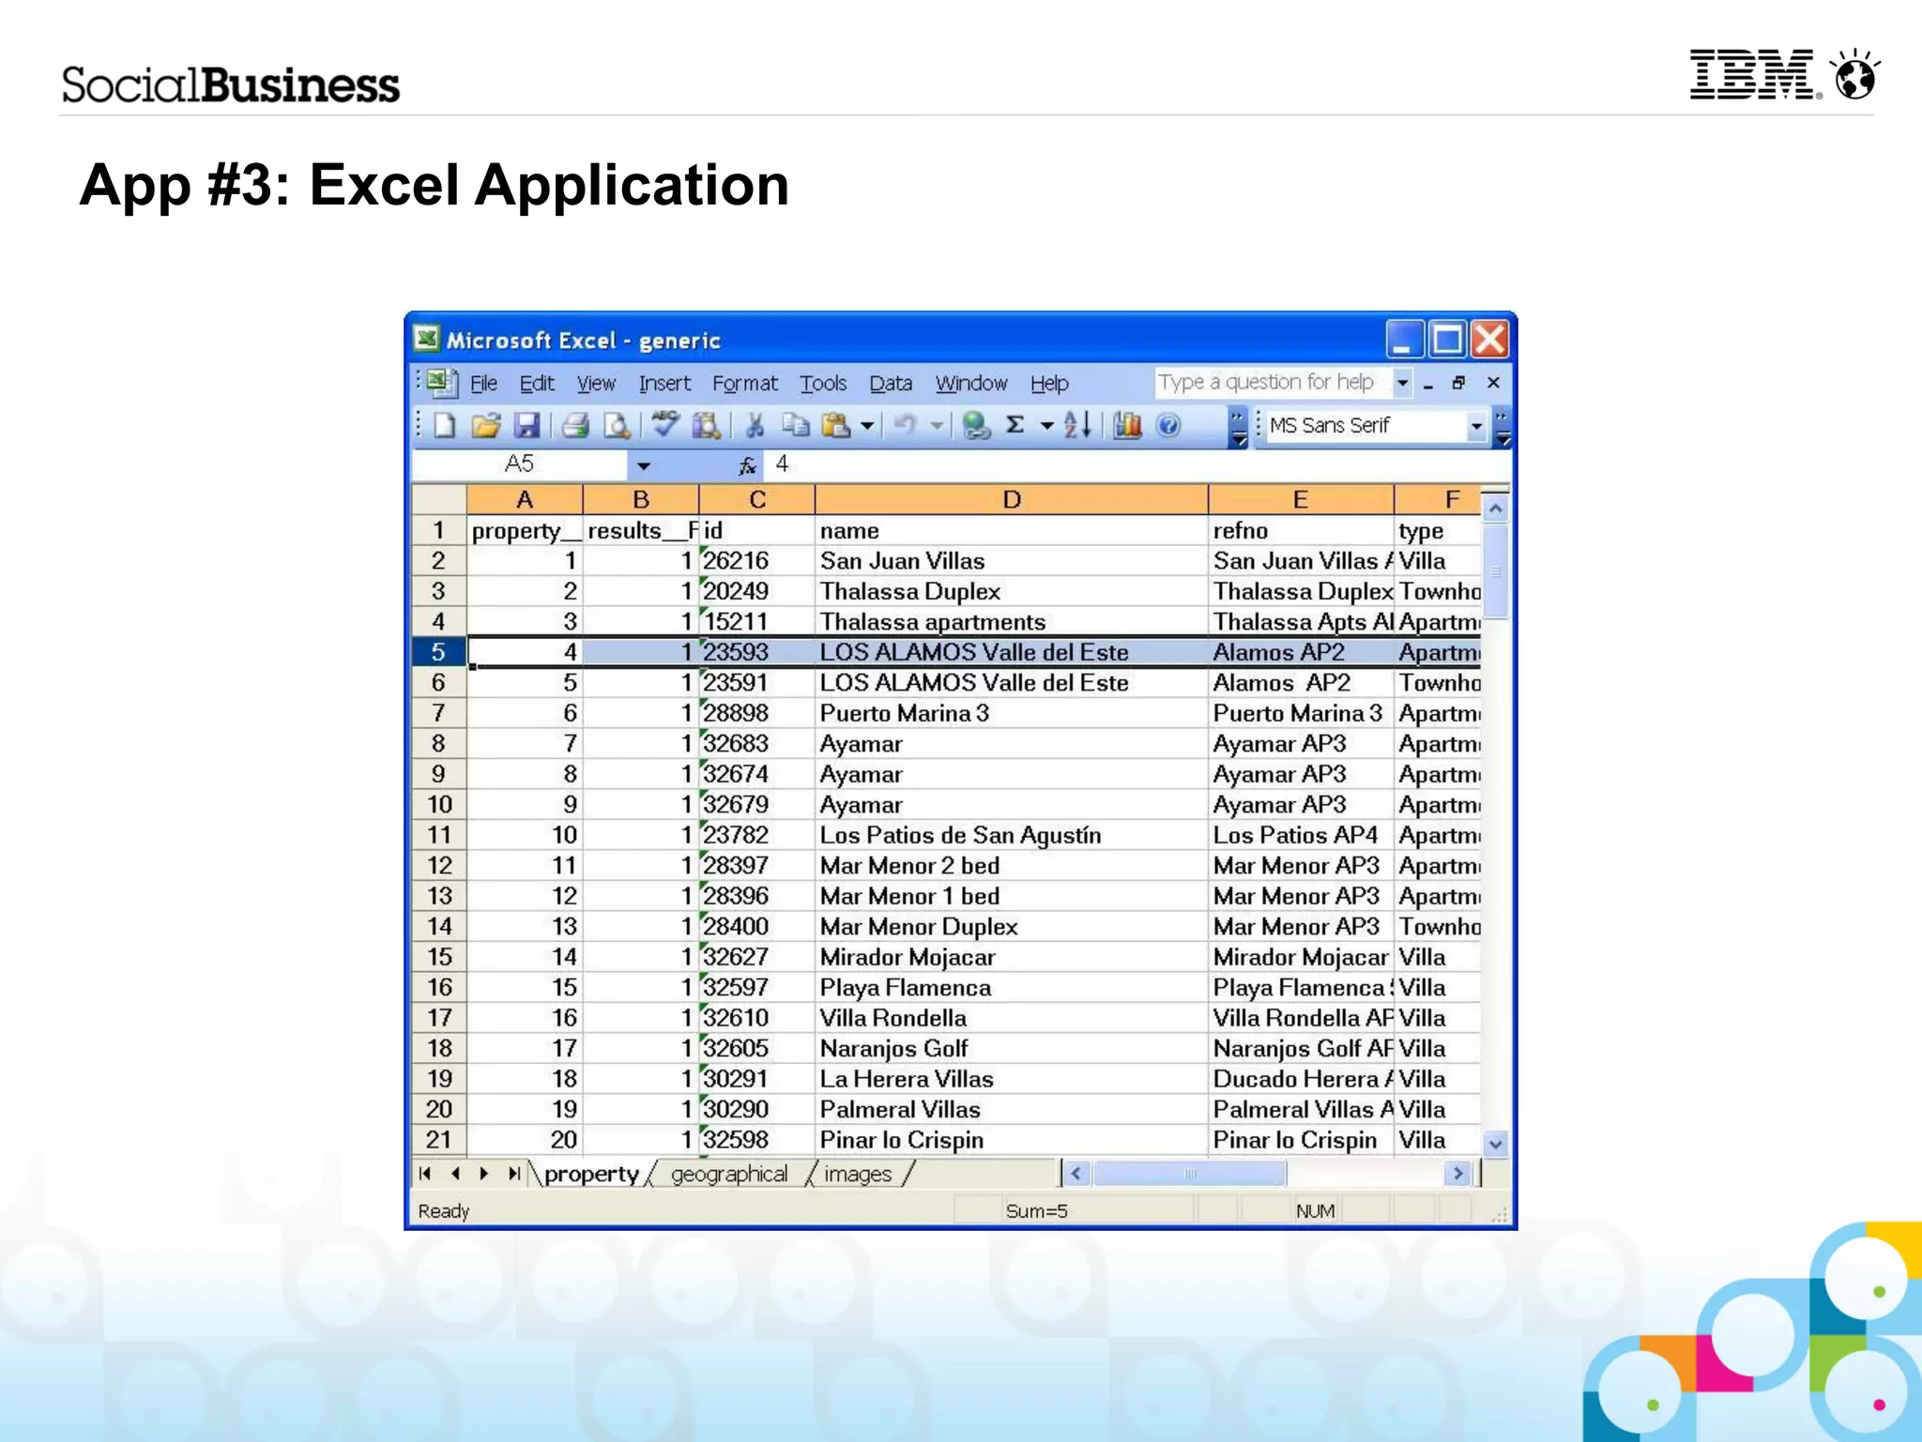Image resolution: width=1922 pixels, height=1442 pixels.
Task: Click the vertical scrollbar down arrow
Action: tap(1496, 1144)
